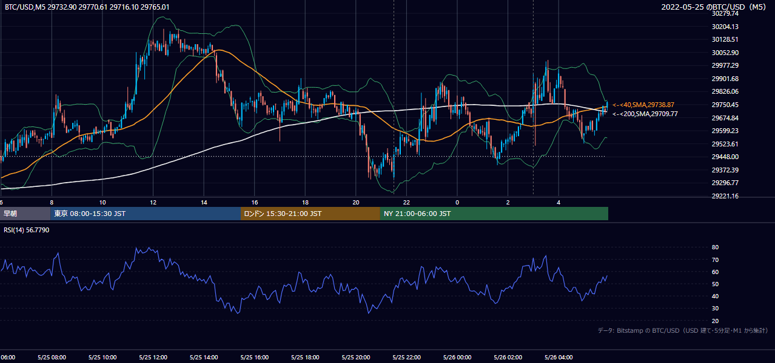775x363 pixels.
Task: Click price axis value 29826.06
Action: click(725, 91)
